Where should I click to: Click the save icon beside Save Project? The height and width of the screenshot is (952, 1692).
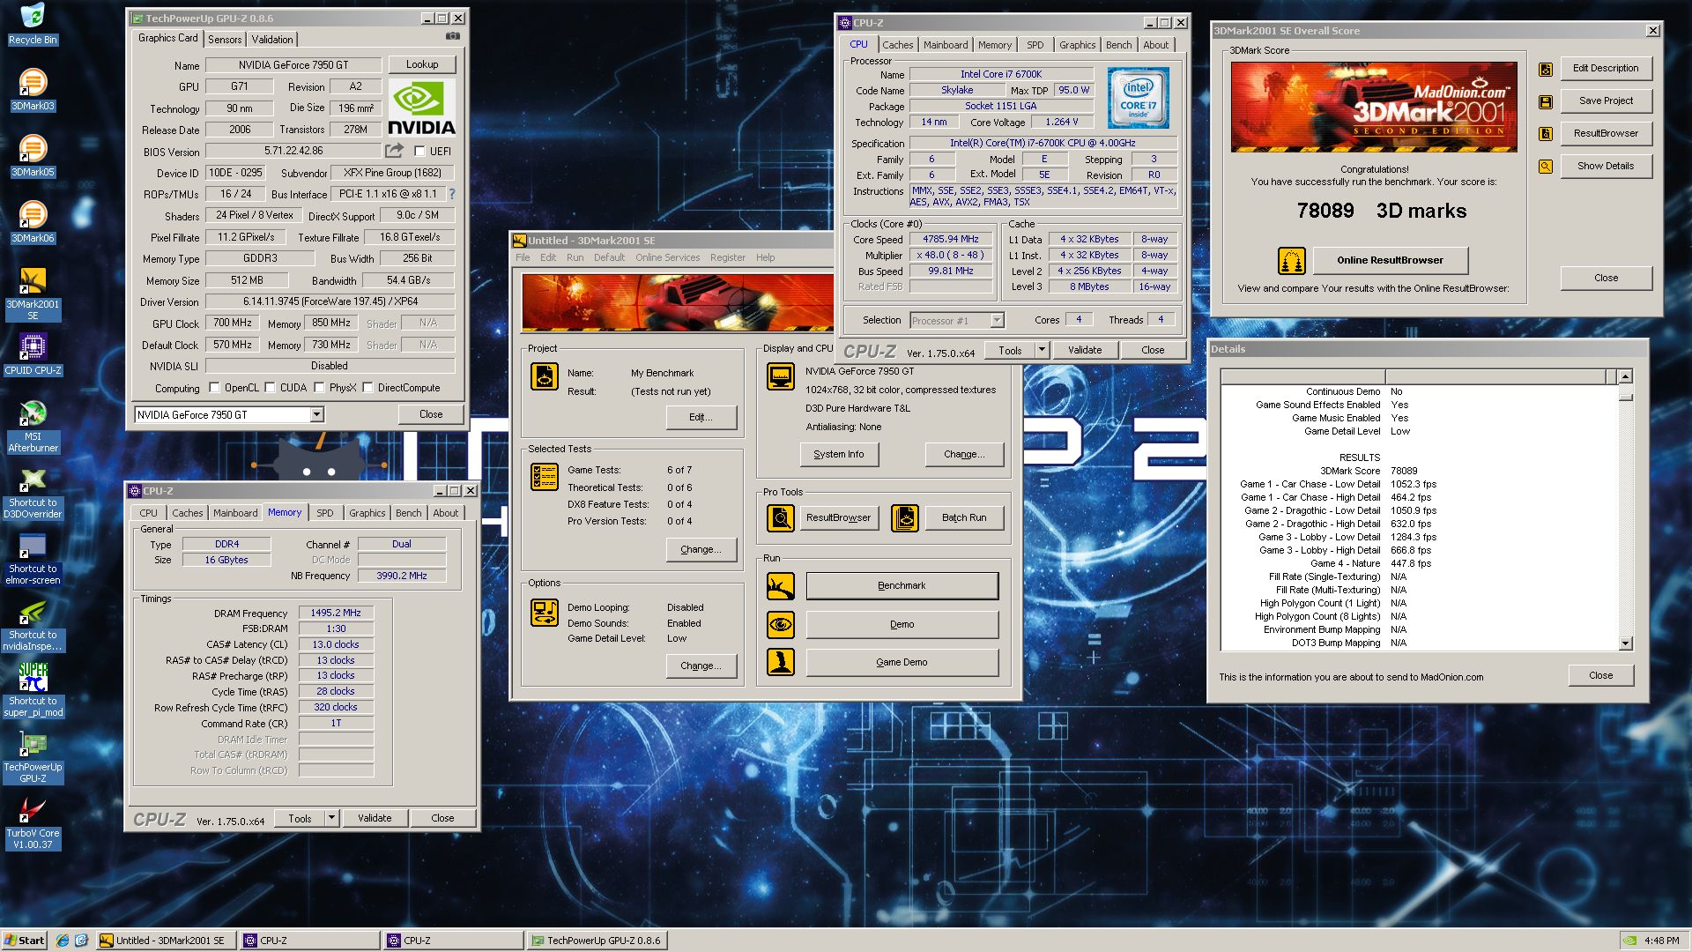1546,101
